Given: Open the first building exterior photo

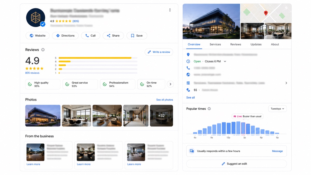Looking at the screenshot, I should 43,116.
